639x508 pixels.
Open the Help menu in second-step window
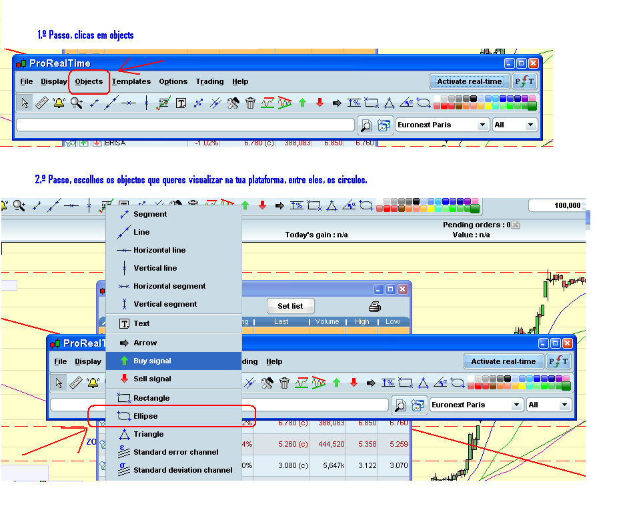tap(274, 361)
